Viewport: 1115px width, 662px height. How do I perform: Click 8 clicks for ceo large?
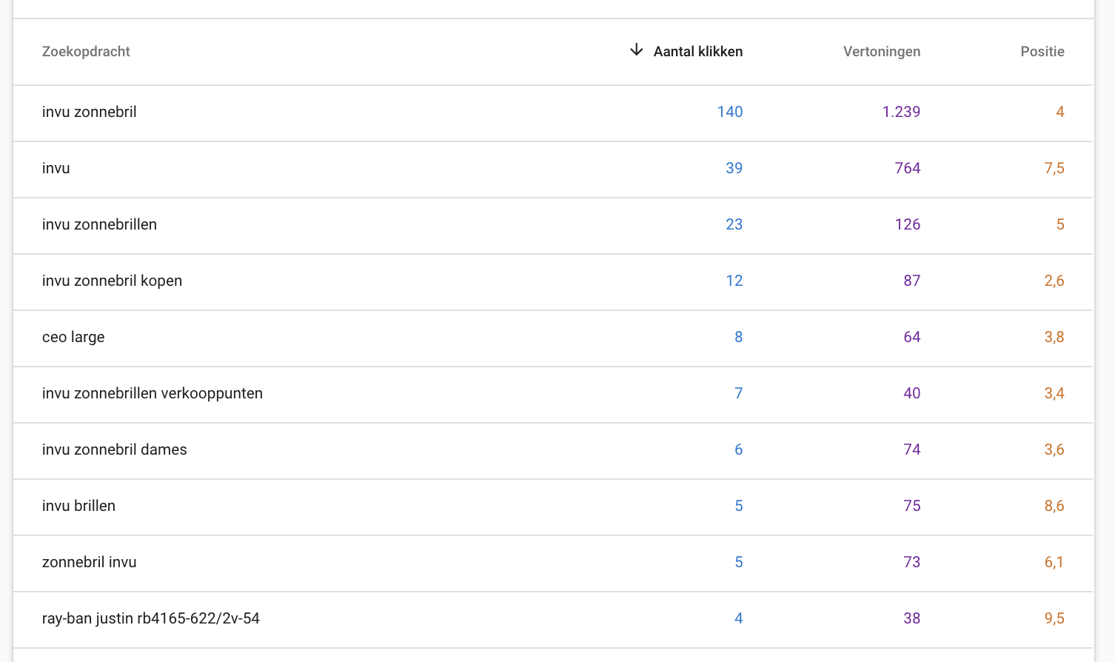pos(738,337)
